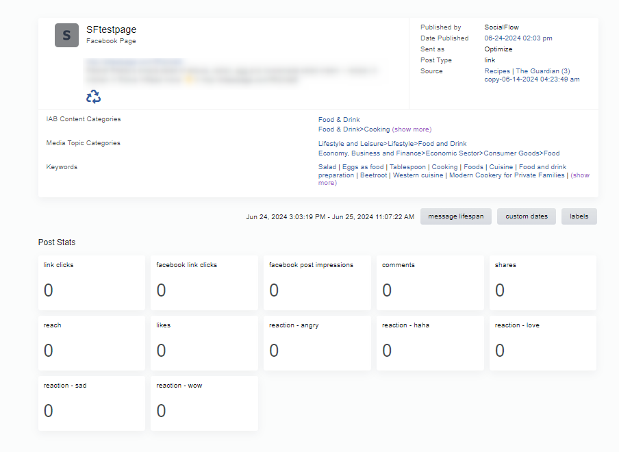Click the link clicks stat card
The width and height of the screenshot is (619, 452).
92,283
